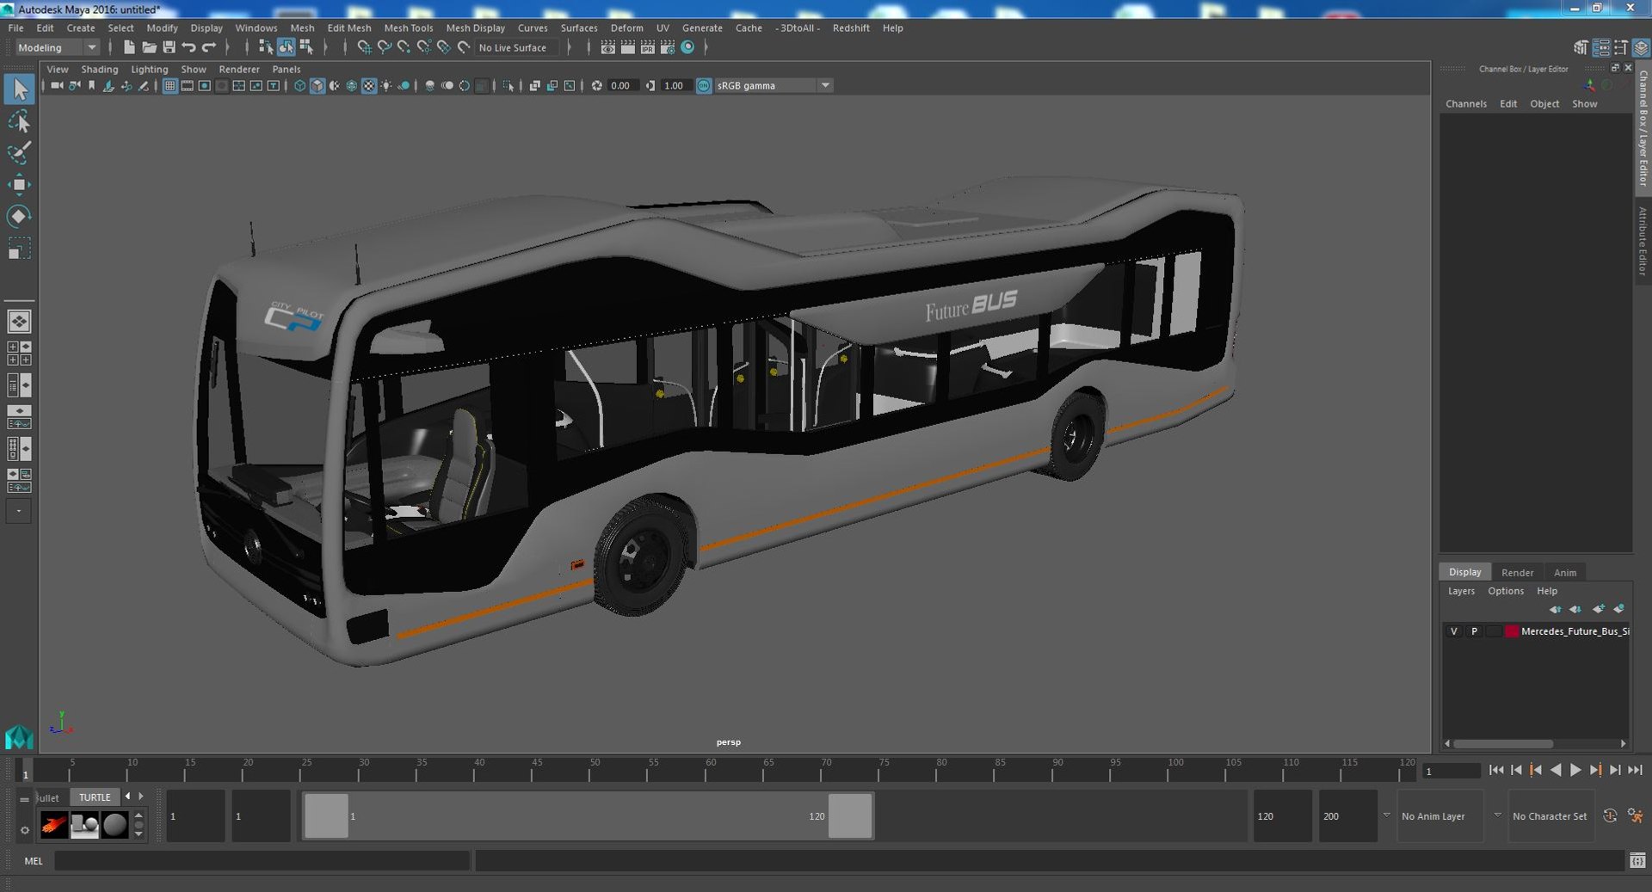Create a new scene
The image size is (1652, 892).
pyautogui.click(x=129, y=47)
